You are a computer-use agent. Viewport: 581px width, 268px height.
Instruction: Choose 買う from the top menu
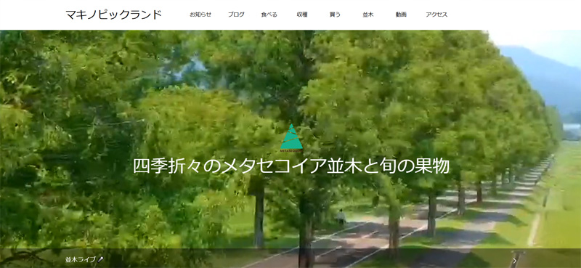pyautogui.click(x=335, y=15)
